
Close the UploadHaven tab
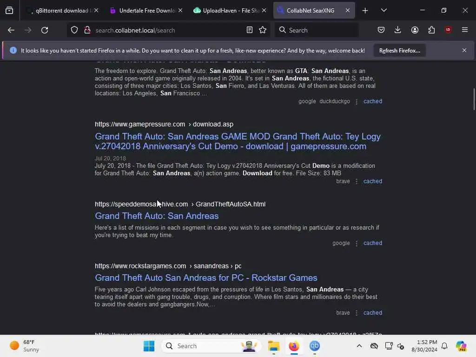[x=264, y=10]
